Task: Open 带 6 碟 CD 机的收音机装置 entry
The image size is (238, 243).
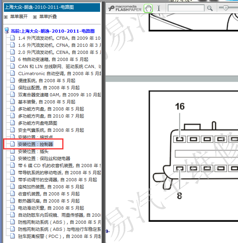Action: [x=59, y=166]
